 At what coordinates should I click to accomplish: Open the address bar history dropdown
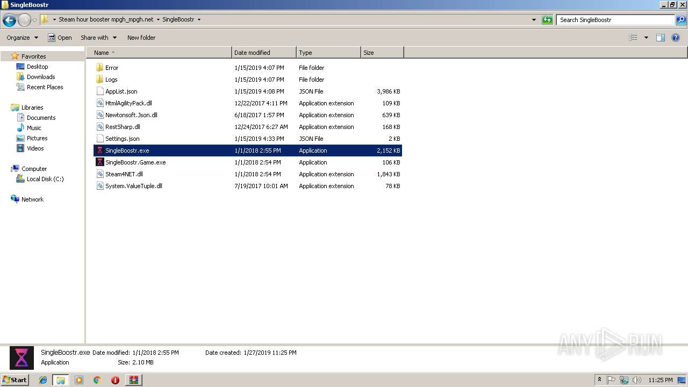(534, 20)
